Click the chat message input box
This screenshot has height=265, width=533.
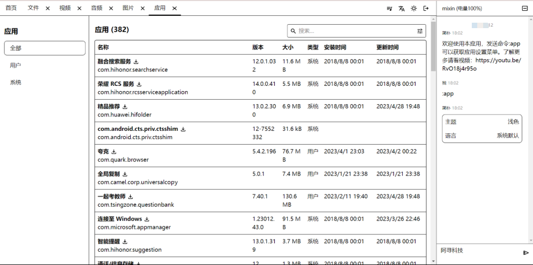[x=479, y=253]
